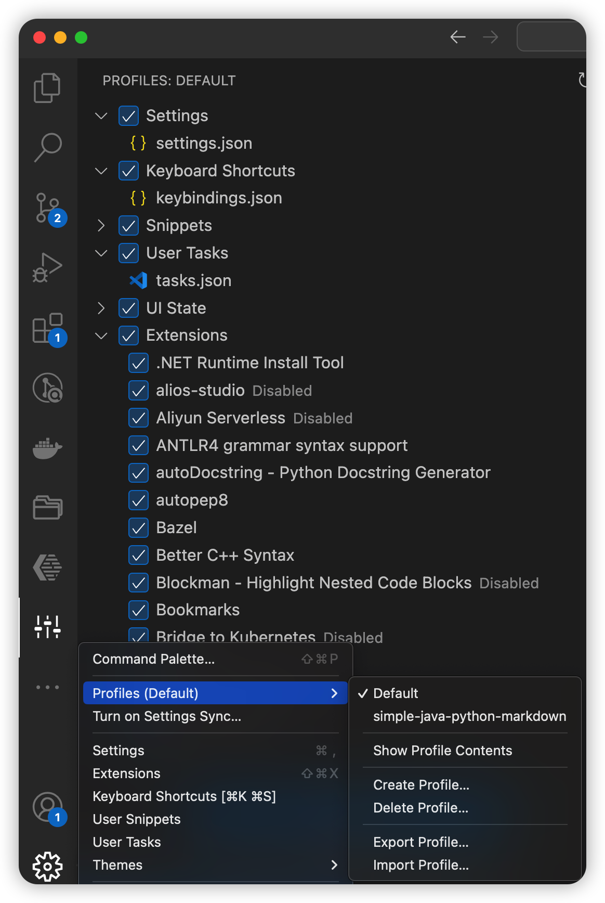
Task: Open the Extensions view icon
Action: [x=47, y=328]
